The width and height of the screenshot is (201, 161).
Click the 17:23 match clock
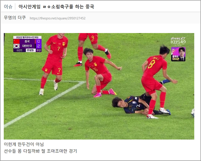pyautogui.click(x=31, y=50)
